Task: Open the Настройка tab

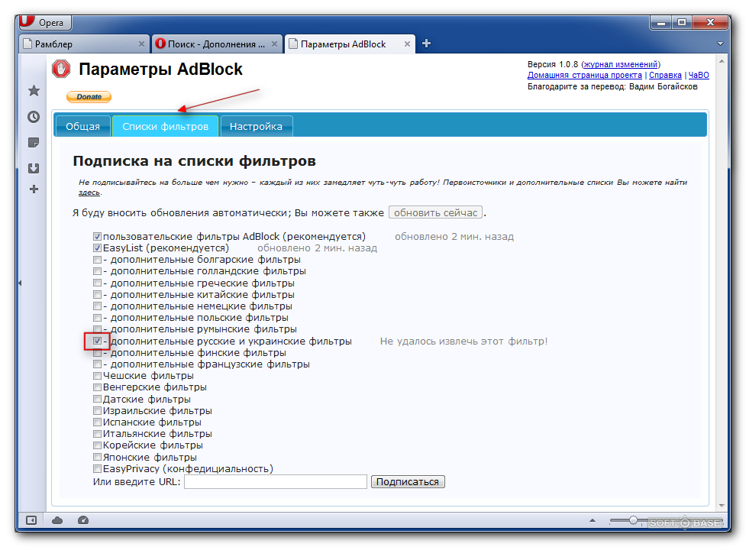Action: (256, 126)
